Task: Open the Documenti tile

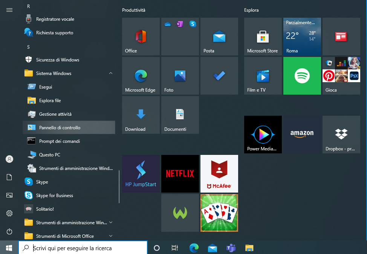Action: click(x=180, y=115)
